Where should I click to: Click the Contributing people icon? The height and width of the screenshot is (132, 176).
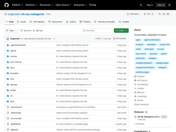pos(135,84)
